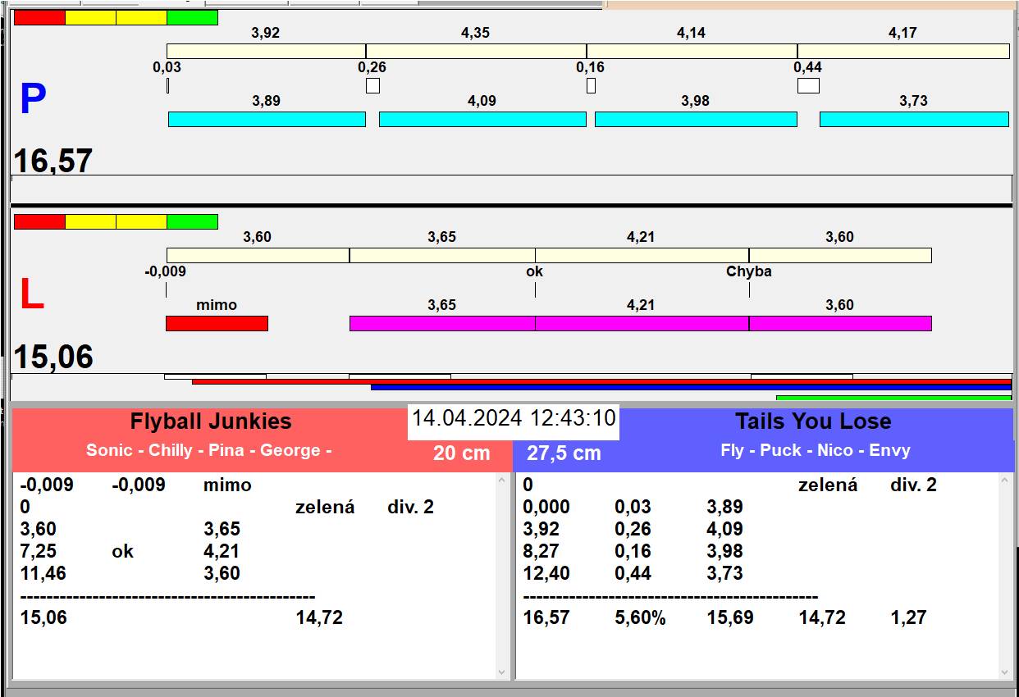Click the green timeline bar above Tails You Lose

coord(893,398)
